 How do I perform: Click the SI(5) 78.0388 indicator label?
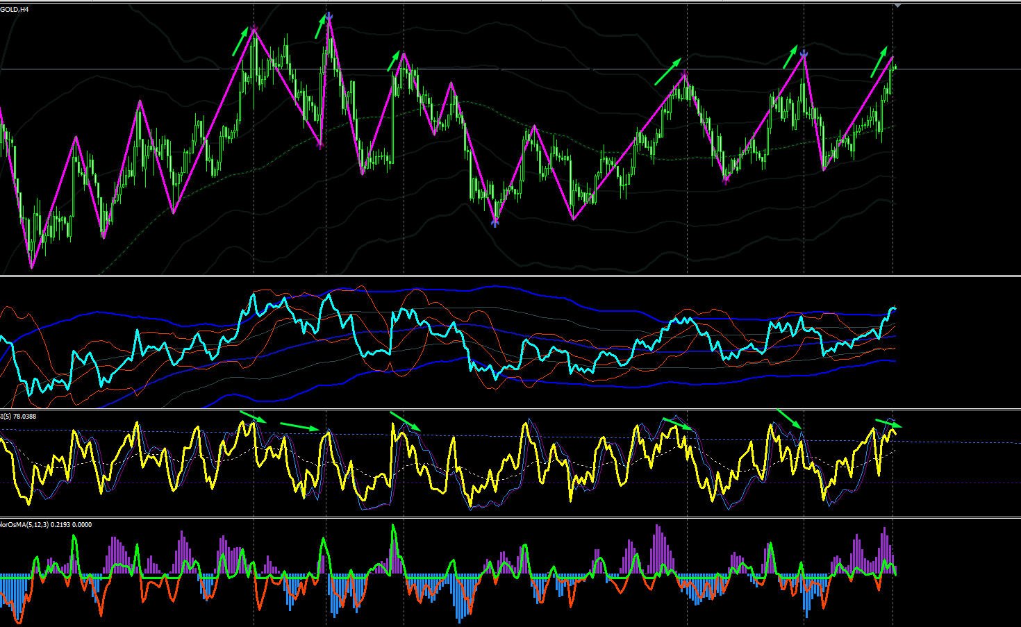(x=18, y=417)
